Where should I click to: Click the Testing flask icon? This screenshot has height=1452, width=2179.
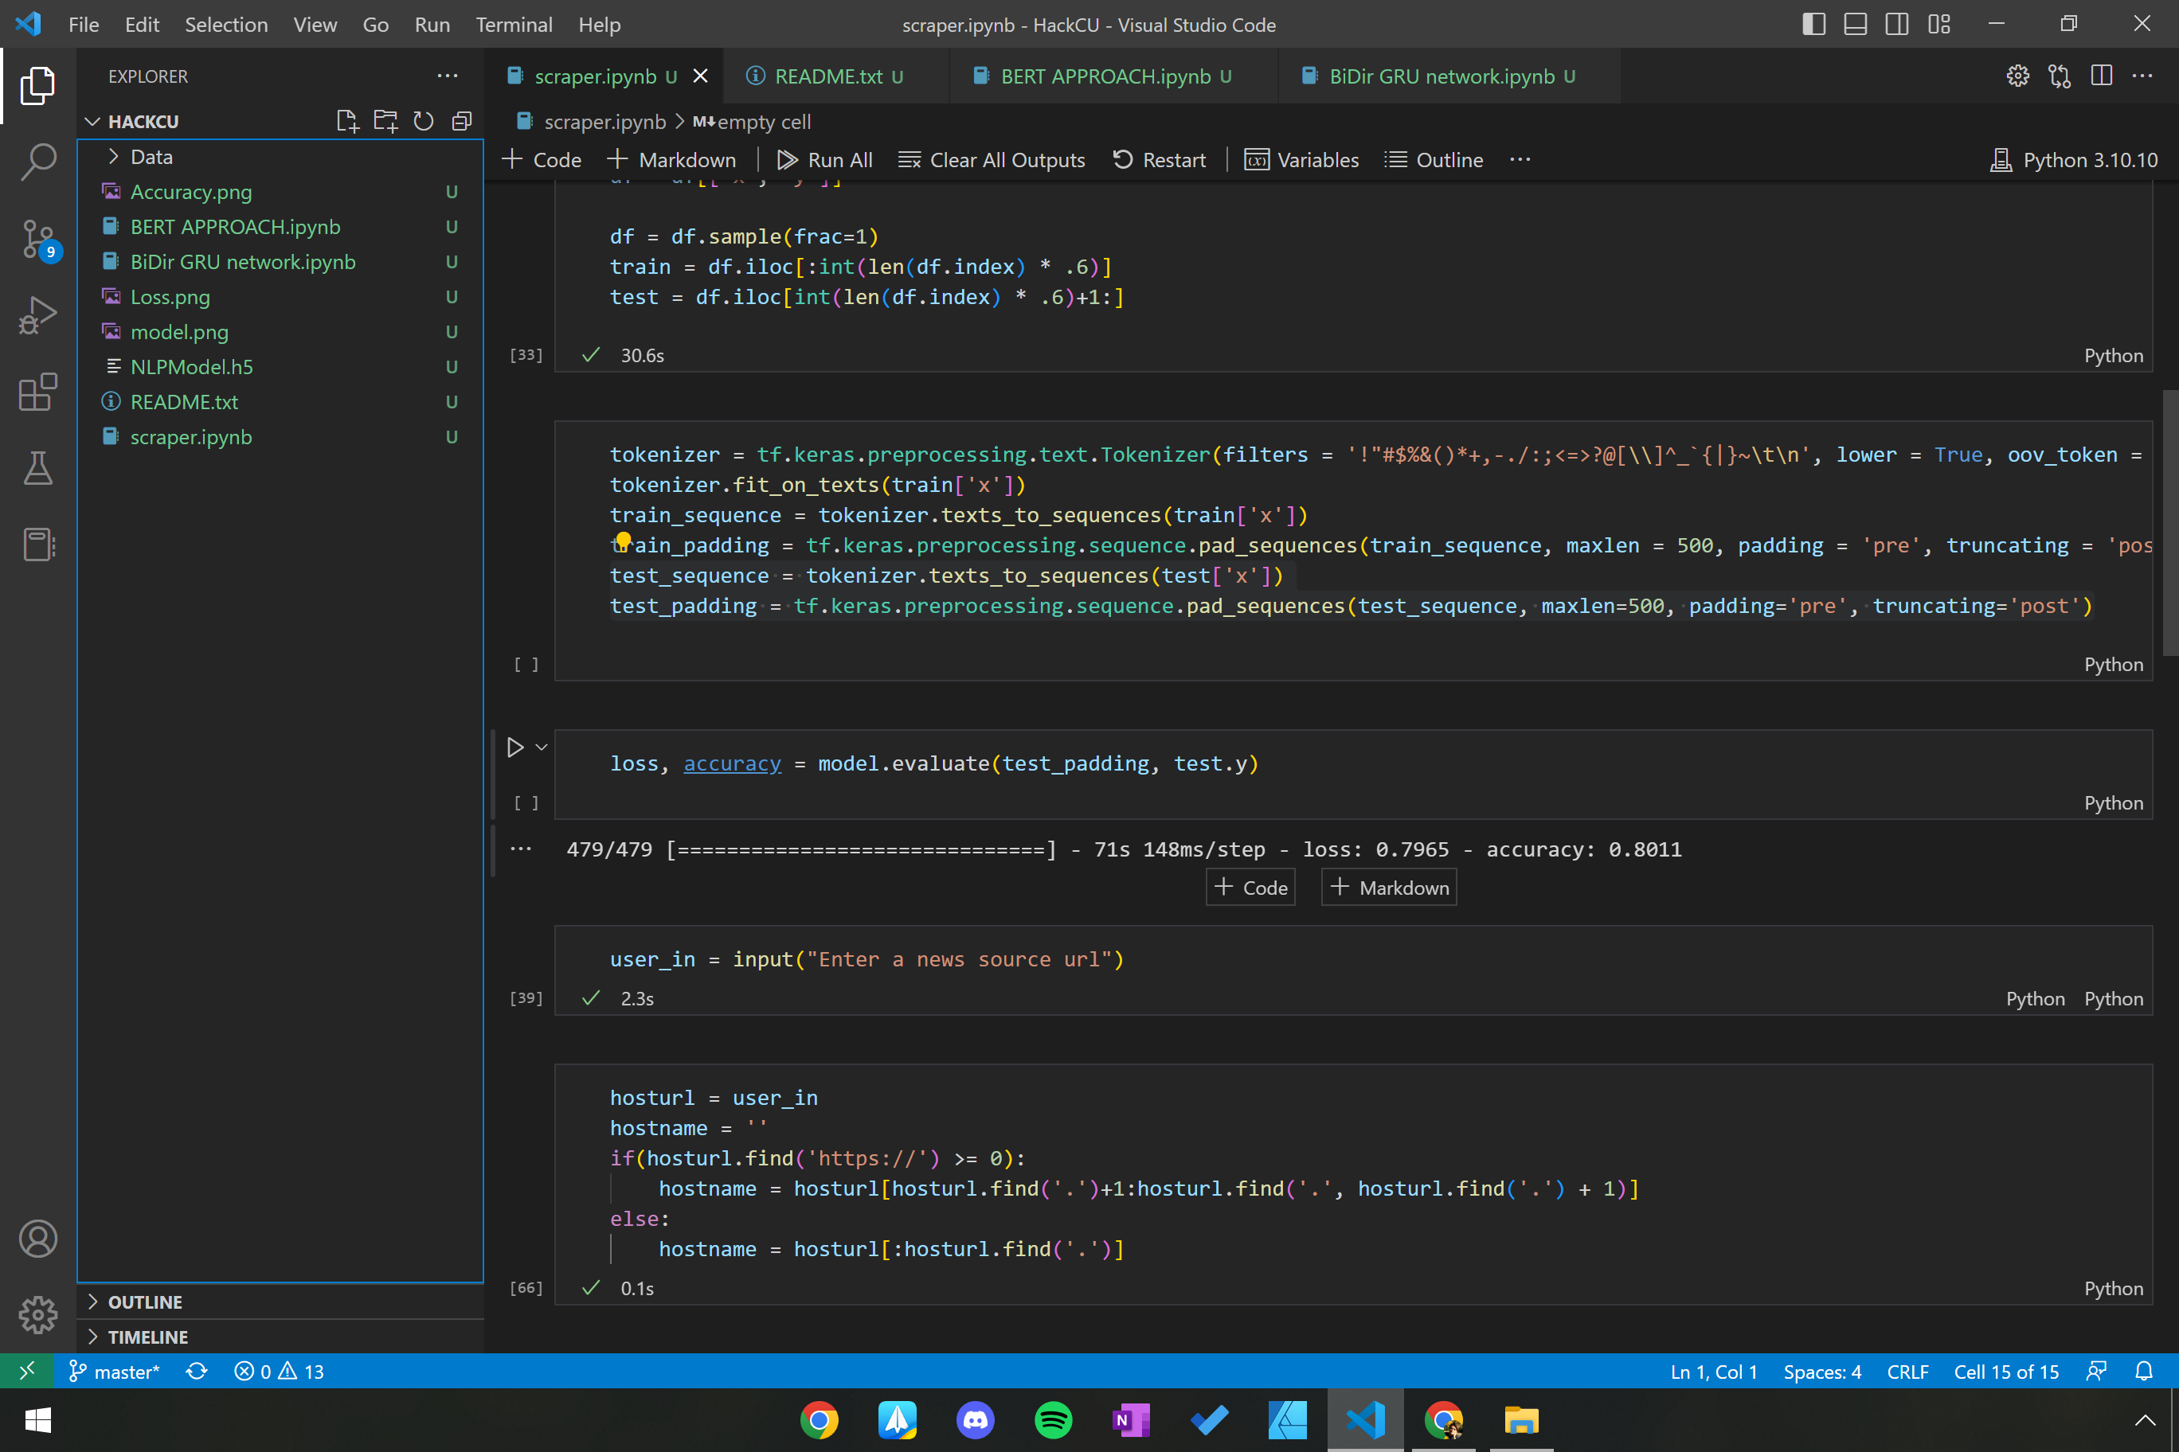[x=38, y=469]
